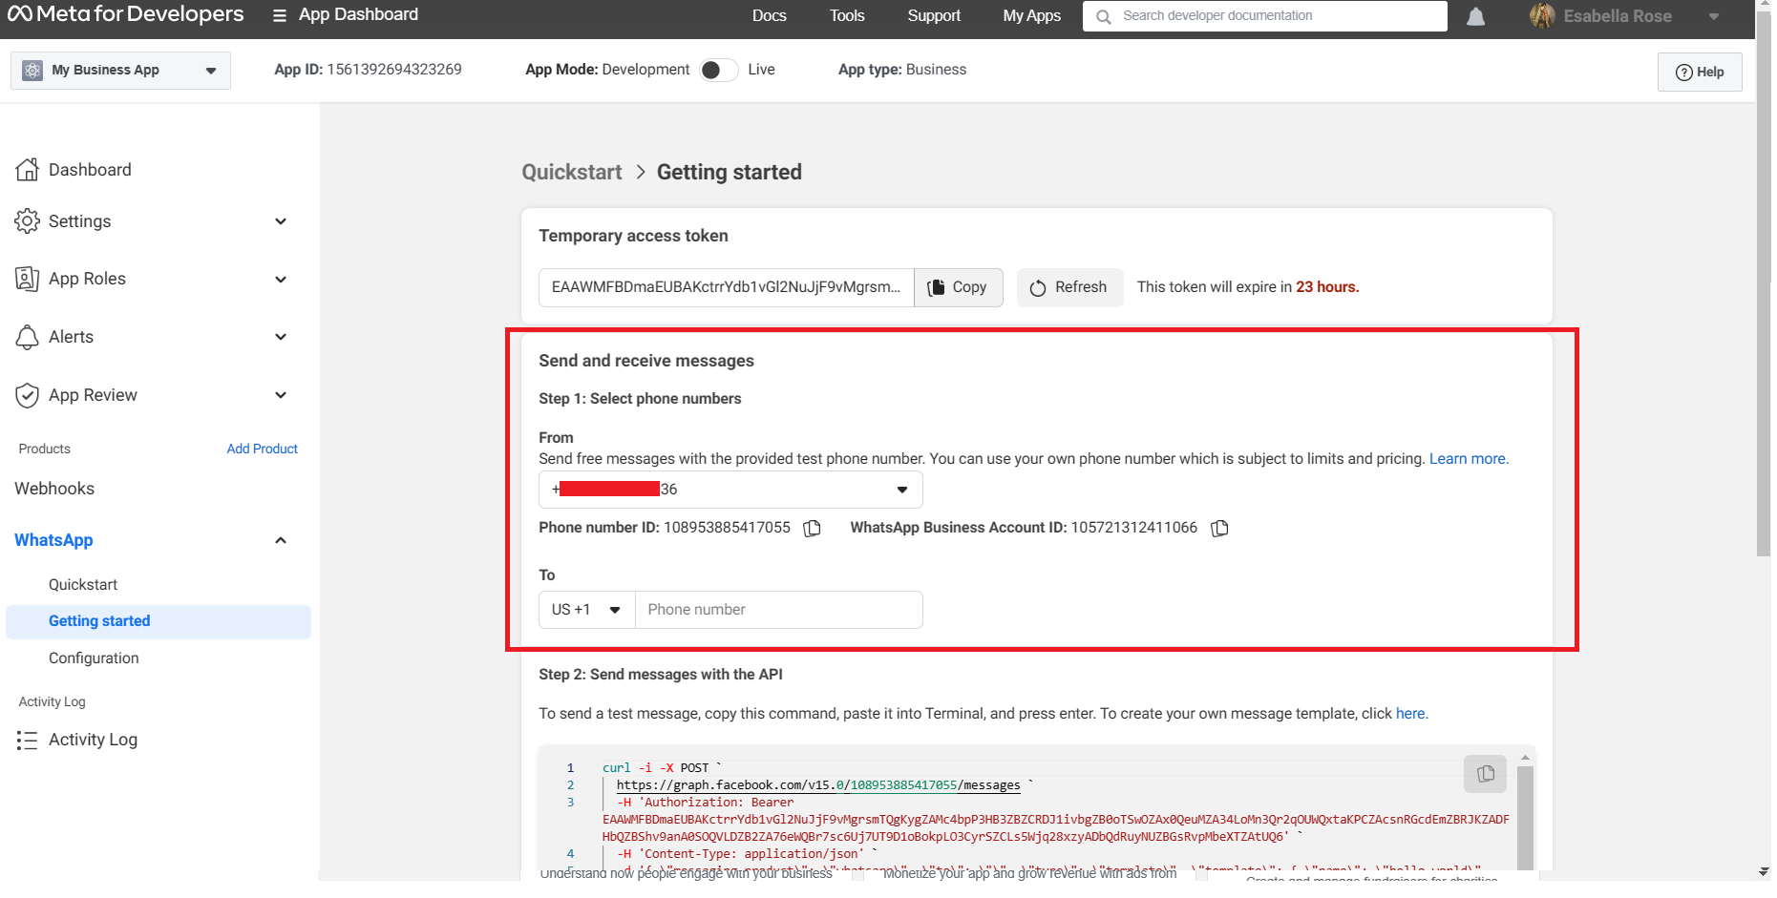The width and height of the screenshot is (1777, 898).
Task: Open Quickstart under WhatsApp
Action: tap(83, 584)
